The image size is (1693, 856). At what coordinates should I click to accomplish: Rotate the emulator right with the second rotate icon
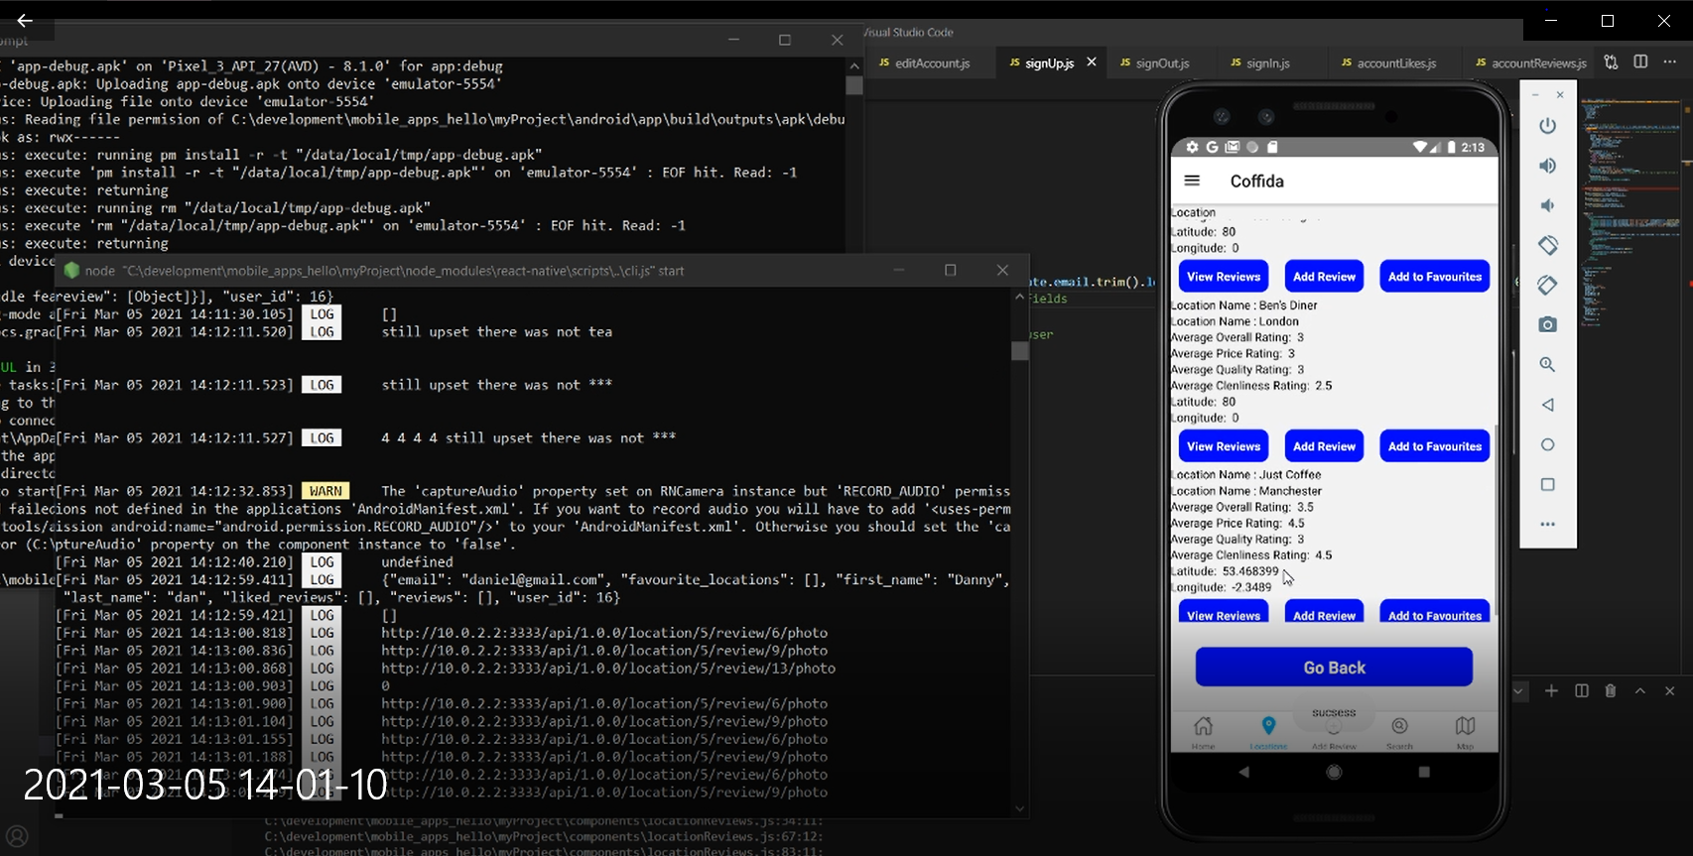[x=1547, y=285]
